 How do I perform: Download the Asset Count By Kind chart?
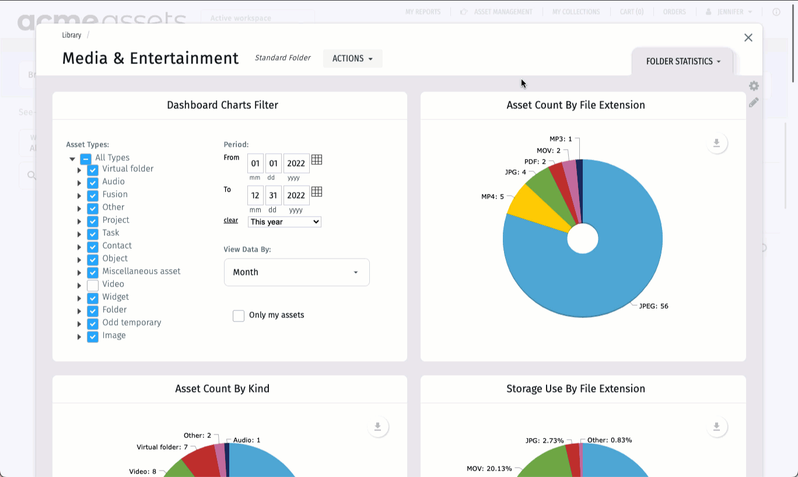point(378,427)
